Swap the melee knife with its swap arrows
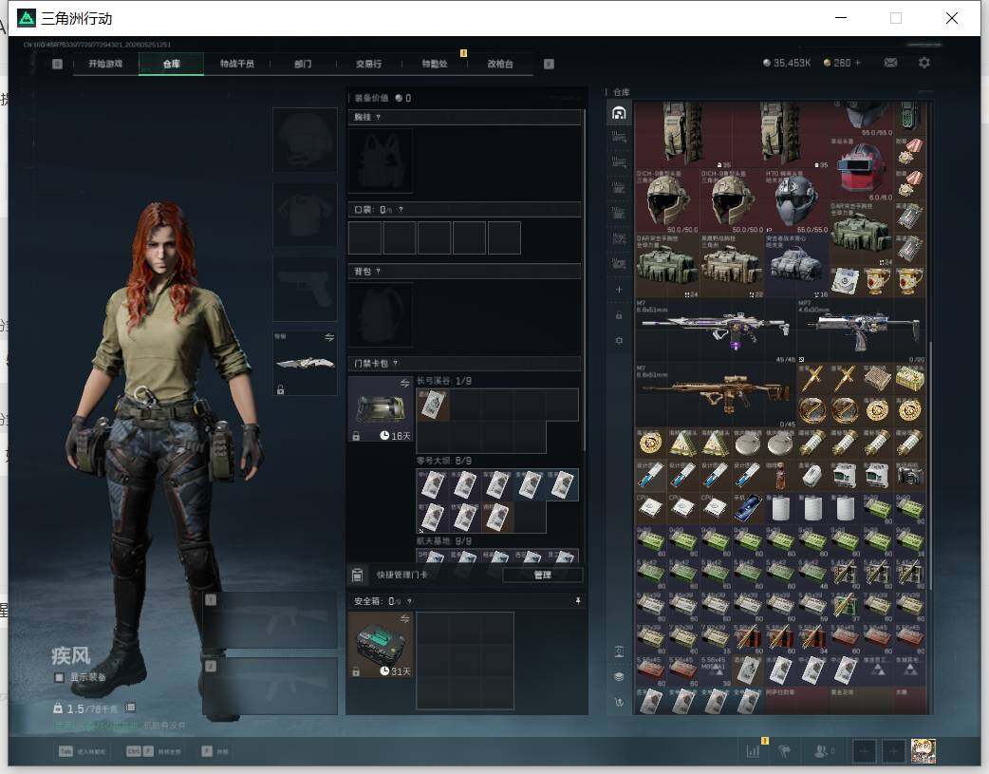This screenshot has width=989, height=774. point(328,338)
